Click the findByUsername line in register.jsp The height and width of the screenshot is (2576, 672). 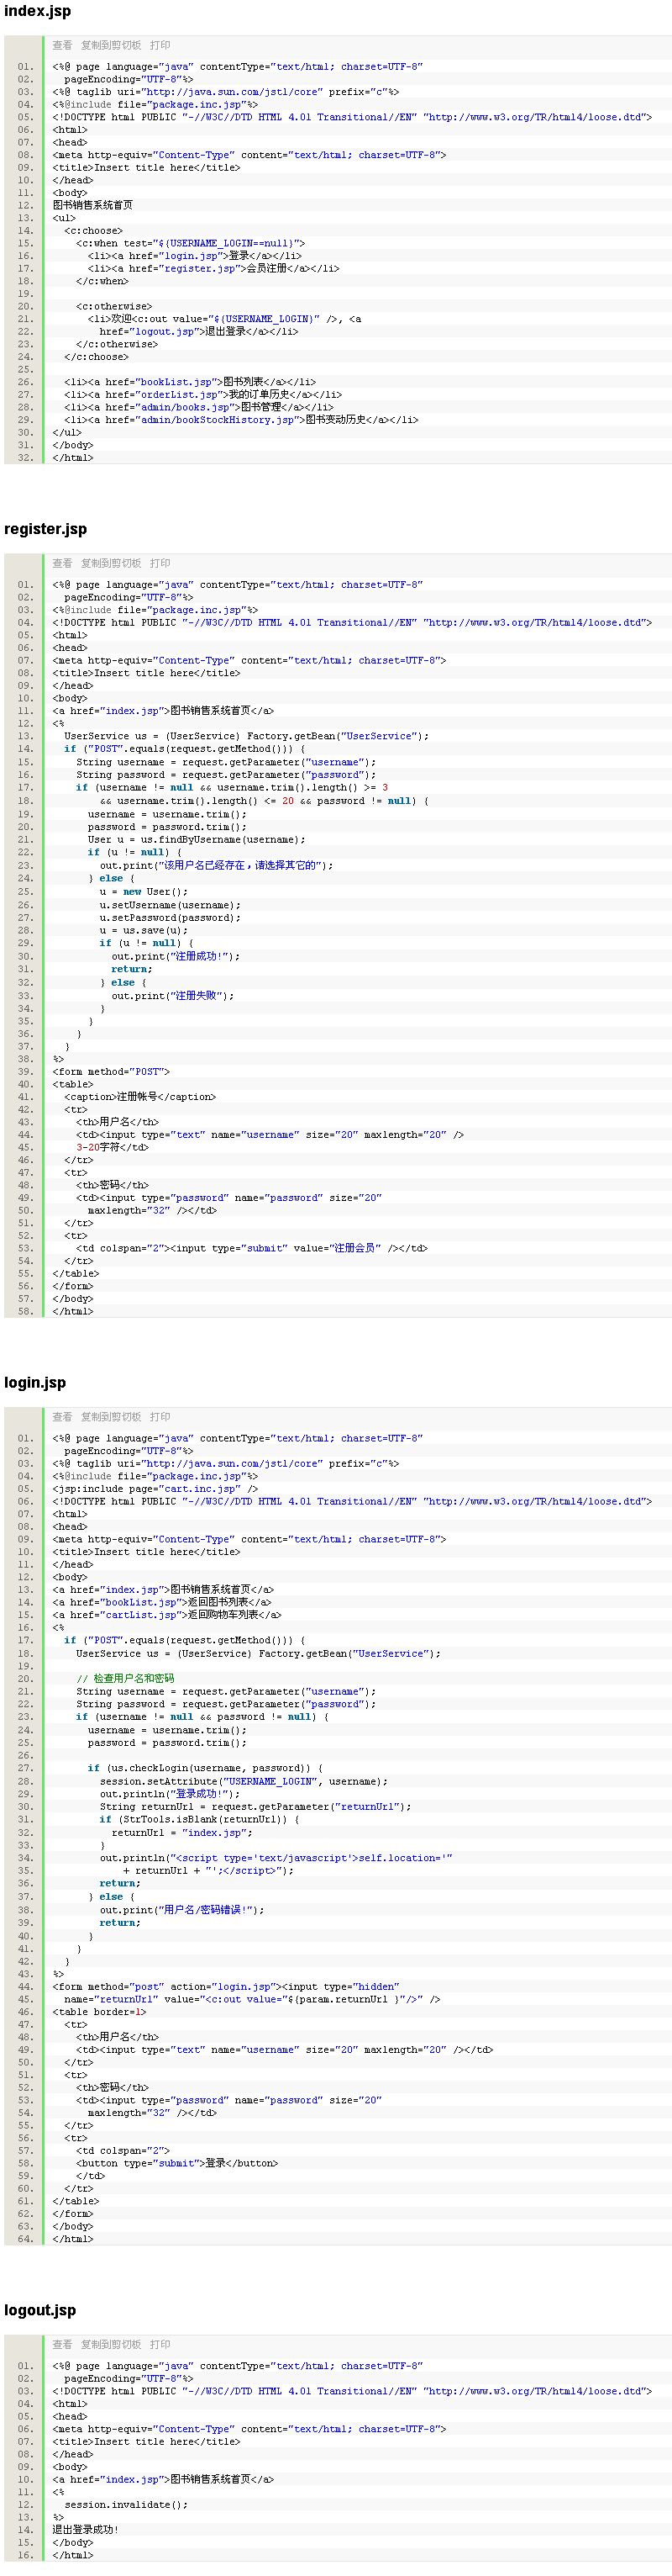[x=197, y=840]
